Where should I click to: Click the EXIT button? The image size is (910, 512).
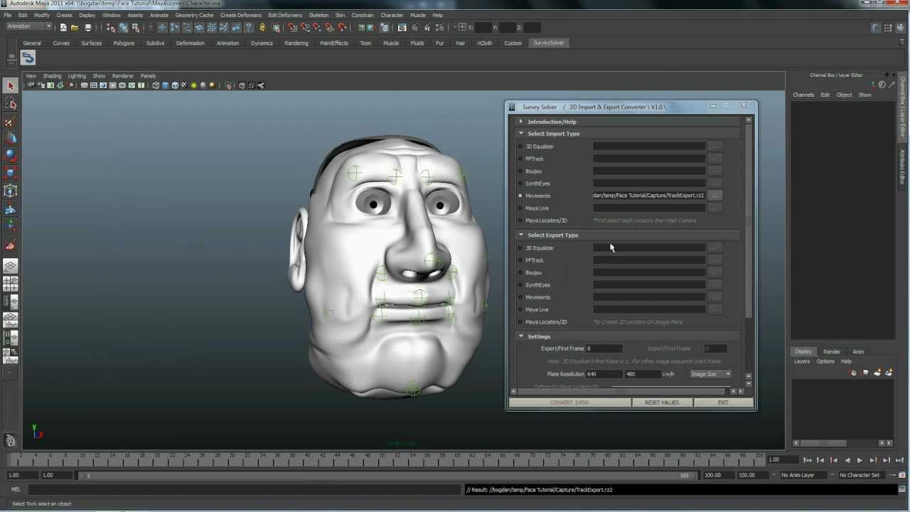point(723,402)
